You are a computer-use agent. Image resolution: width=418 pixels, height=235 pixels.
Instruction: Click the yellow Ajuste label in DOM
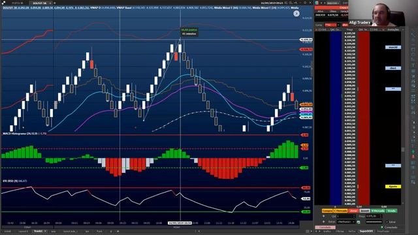(393, 187)
